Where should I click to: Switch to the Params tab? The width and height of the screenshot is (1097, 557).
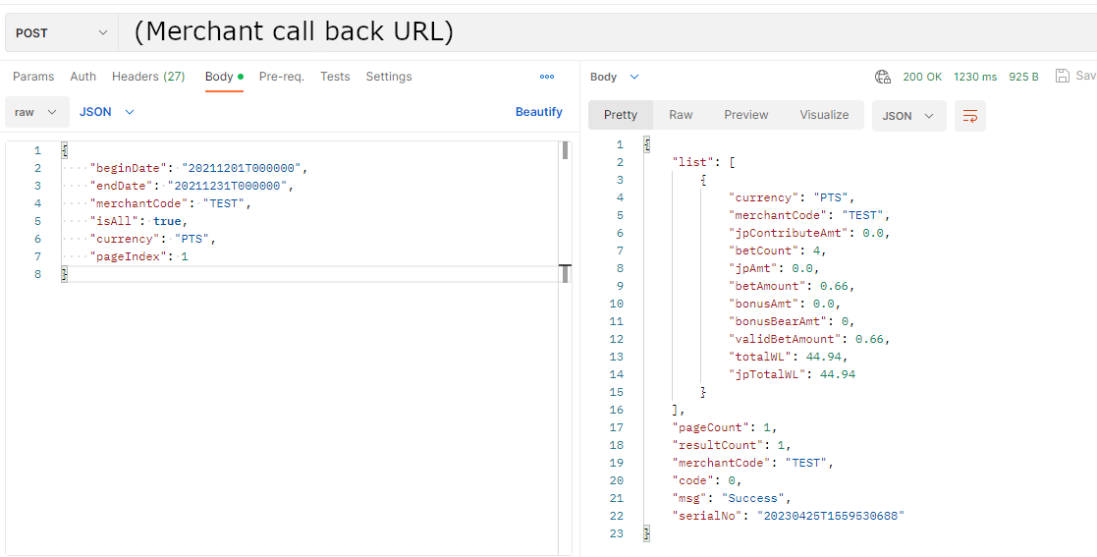click(x=33, y=77)
